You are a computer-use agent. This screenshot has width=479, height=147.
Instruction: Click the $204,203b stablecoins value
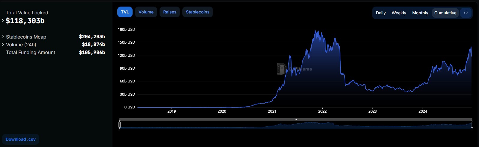[92, 37]
